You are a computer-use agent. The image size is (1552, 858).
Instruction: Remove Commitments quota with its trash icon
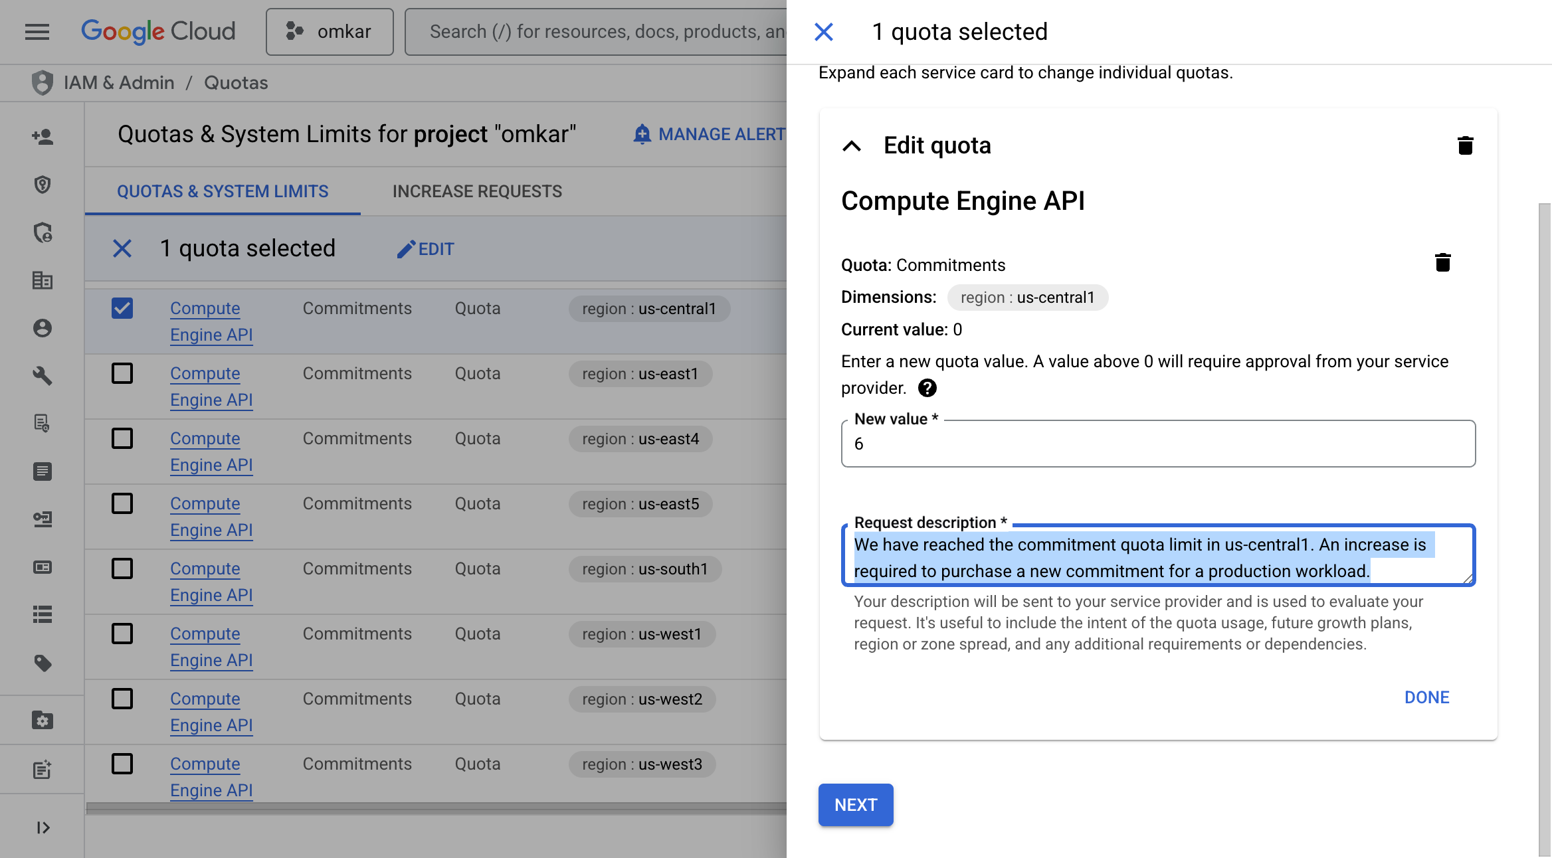(x=1442, y=263)
